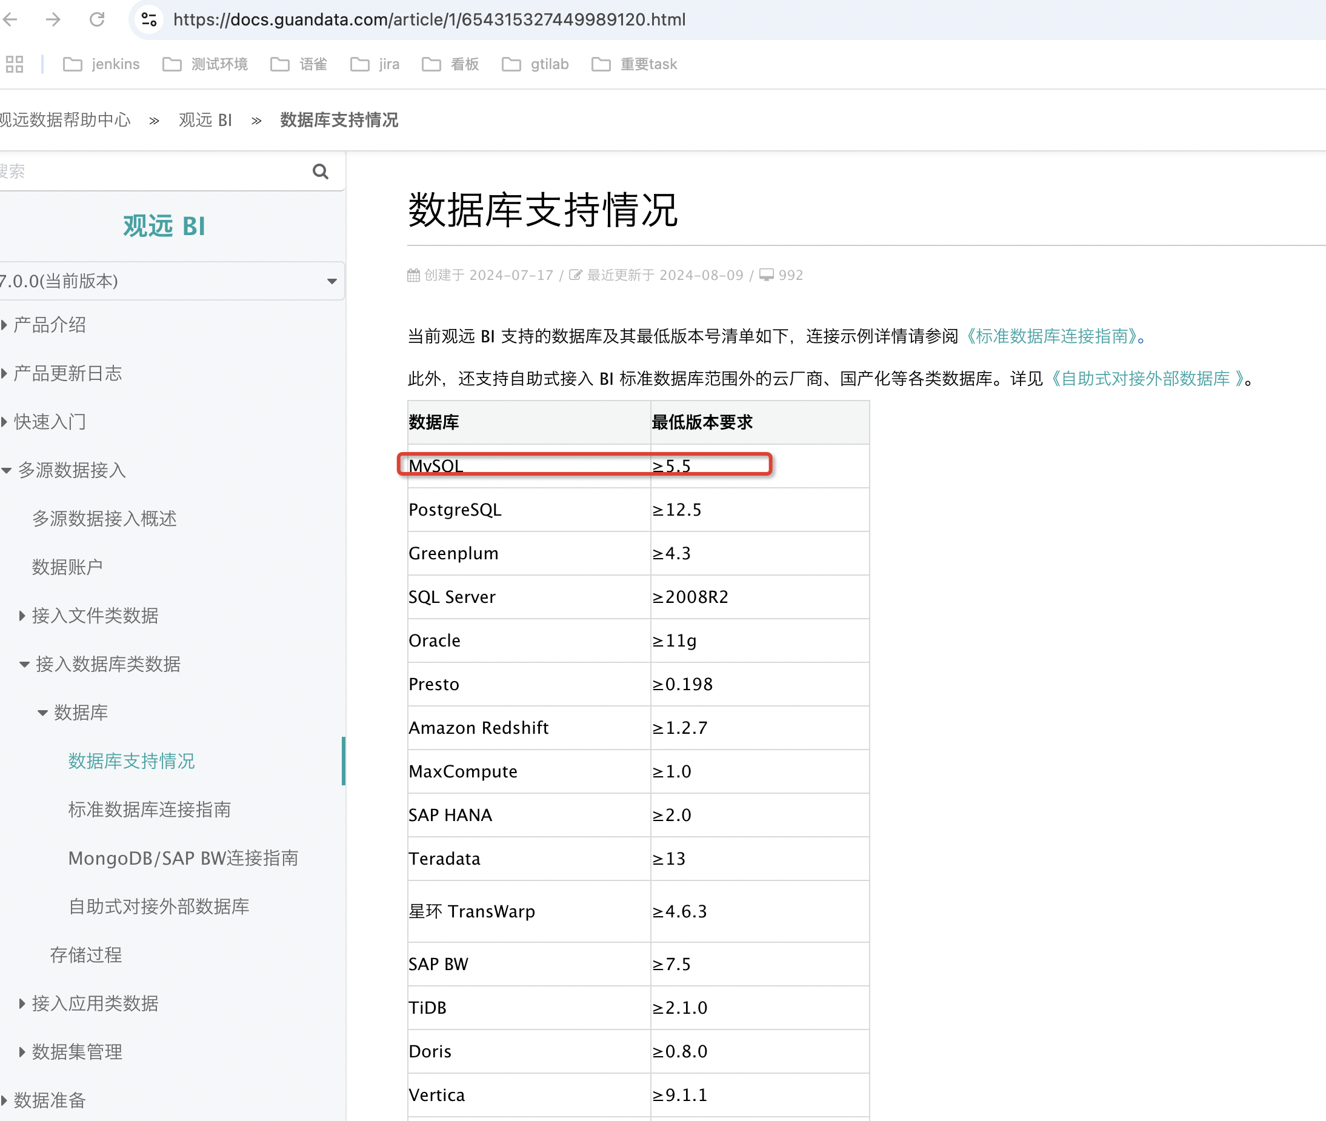Open 自助式对接外部数据库 in sidebar

[159, 906]
